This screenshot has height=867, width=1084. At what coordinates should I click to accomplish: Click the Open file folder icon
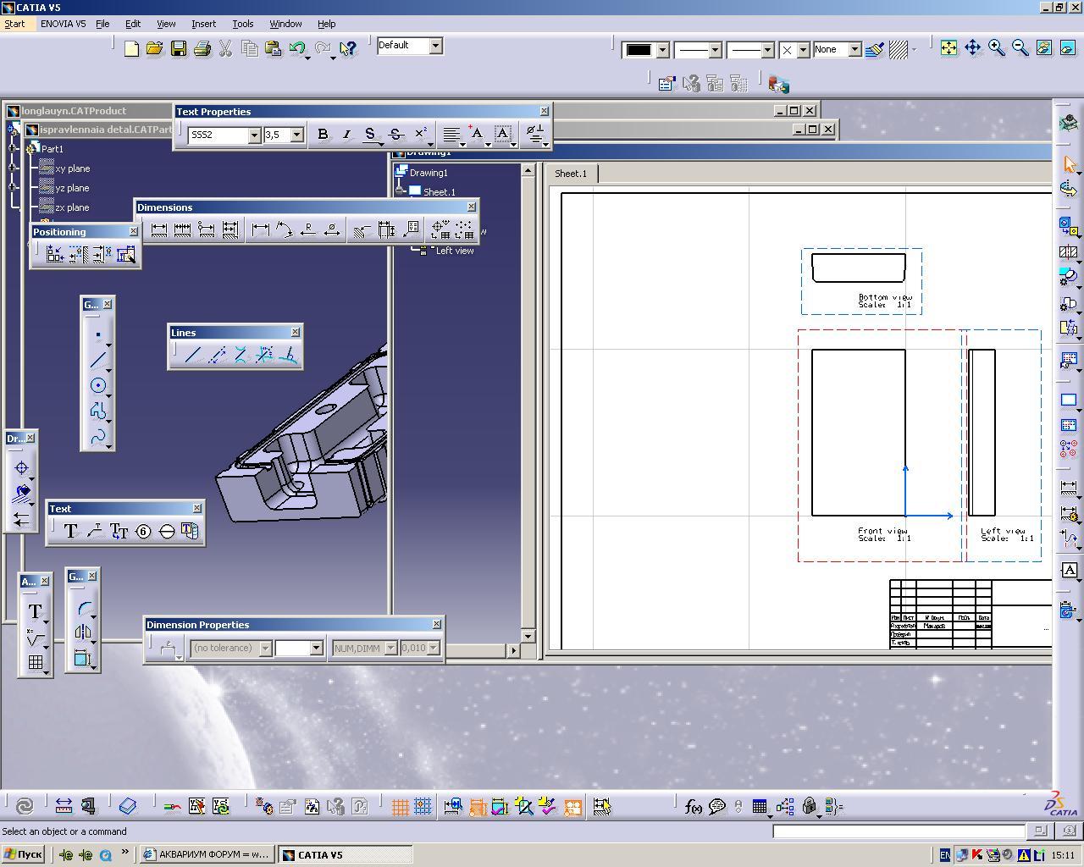pyautogui.click(x=154, y=49)
